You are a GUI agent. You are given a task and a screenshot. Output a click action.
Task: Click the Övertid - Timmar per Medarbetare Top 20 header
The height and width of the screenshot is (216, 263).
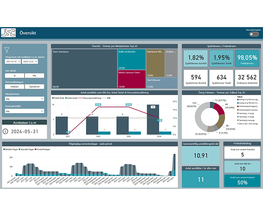[x=114, y=46]
